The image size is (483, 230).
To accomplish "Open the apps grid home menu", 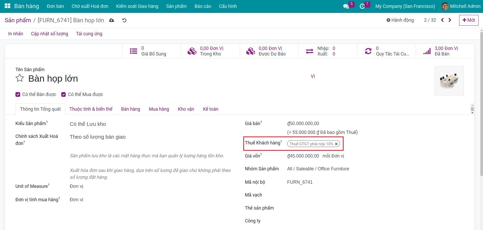I will point(8,6).
